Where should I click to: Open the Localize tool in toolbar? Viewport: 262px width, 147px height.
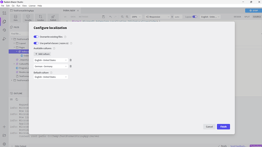(41, 18)
